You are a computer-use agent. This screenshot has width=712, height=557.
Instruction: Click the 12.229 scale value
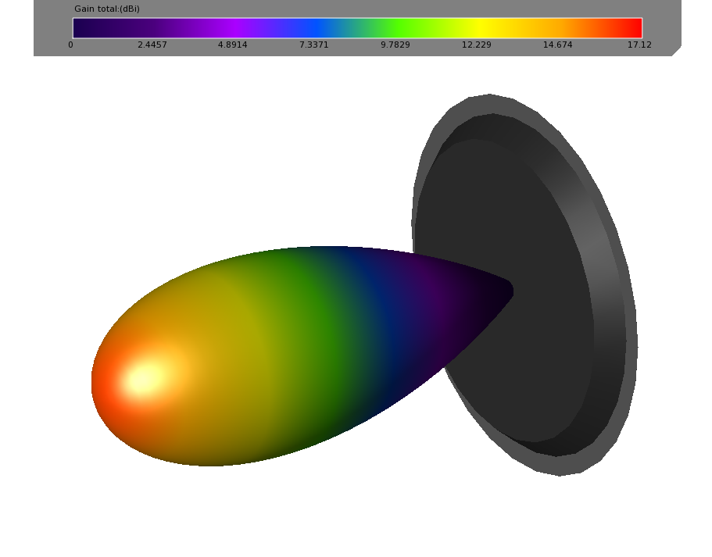(x=476, y=45)
